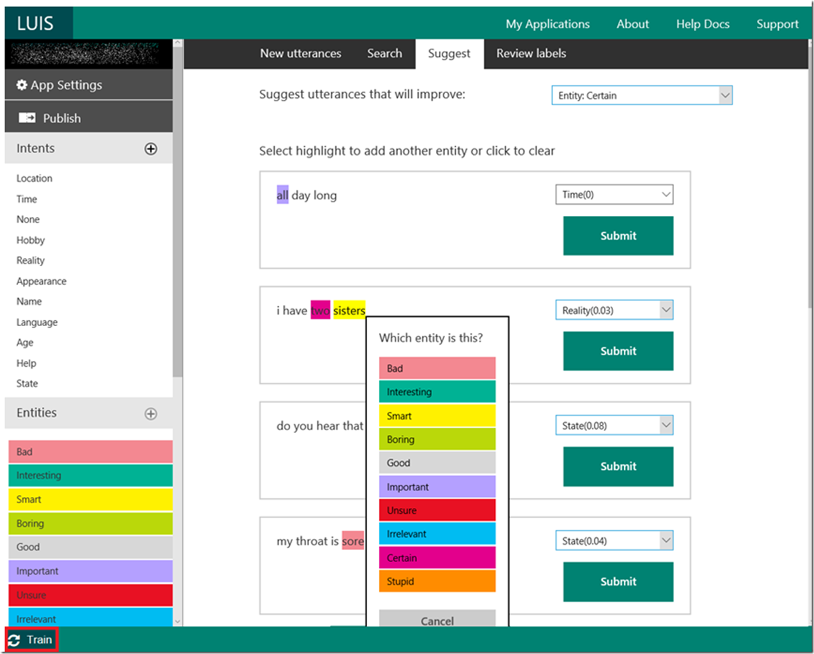
Task: Open the Entity: Certain dropdown
Action: (x=642, y=96)
